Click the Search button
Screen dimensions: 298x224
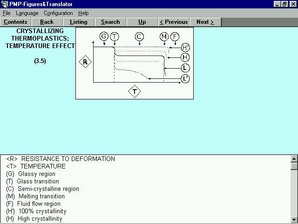click(110, 22)
